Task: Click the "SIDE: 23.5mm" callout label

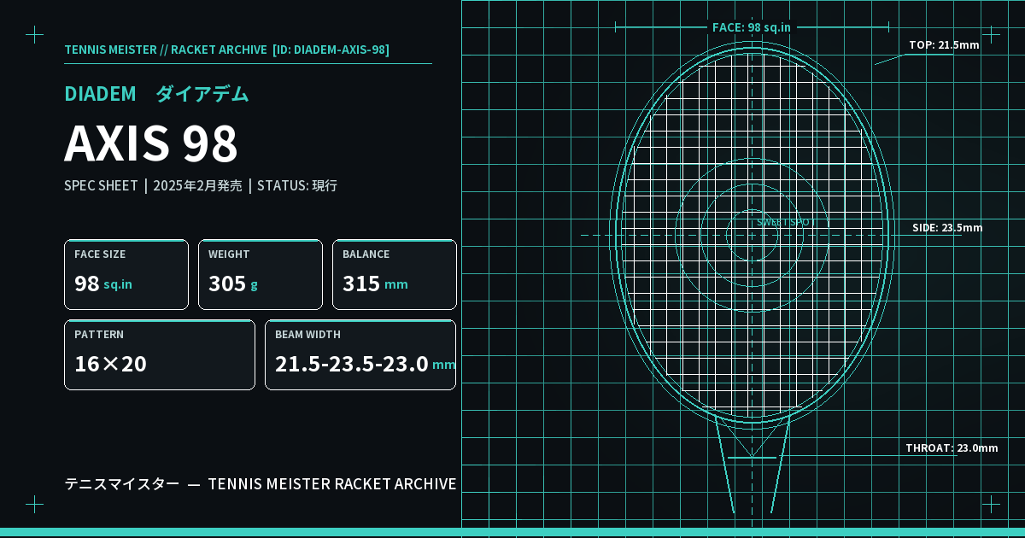Action: tap(947, 228)
